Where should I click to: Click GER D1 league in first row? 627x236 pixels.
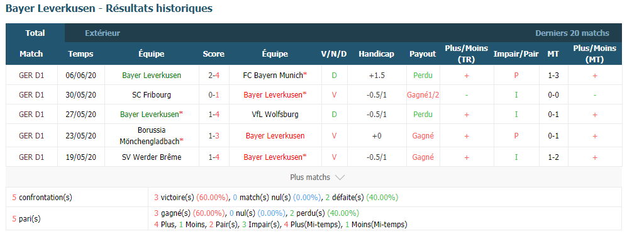pos(31,75)
